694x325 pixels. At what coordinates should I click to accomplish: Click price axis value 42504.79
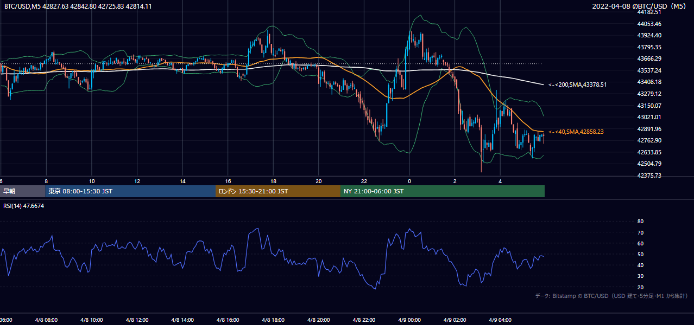coord(649,164)
